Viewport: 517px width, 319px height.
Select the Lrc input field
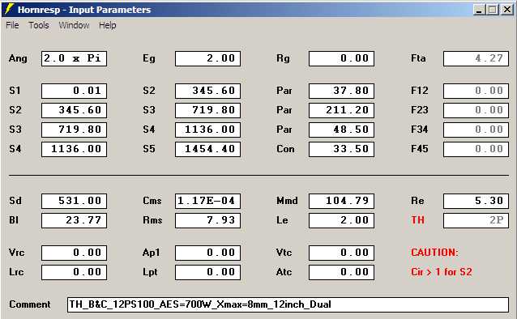point(75,272)
